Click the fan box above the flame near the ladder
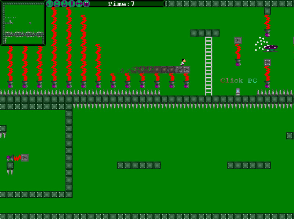Image resolution: width=294 pixels, height=219 pixels. point(238,40)
